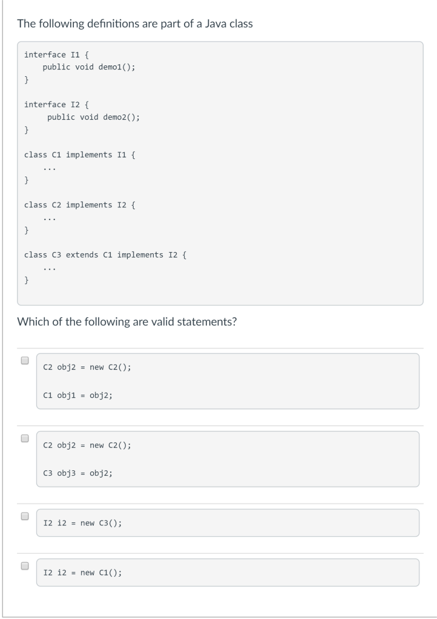The width and height of the screenshot is (437, 619).
Task: Click 'class C3 extends C1 implements I2' line
Action: click(x=105, y=255)
